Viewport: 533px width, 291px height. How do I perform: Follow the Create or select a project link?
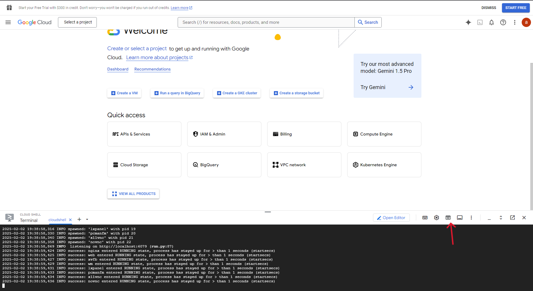137,48
